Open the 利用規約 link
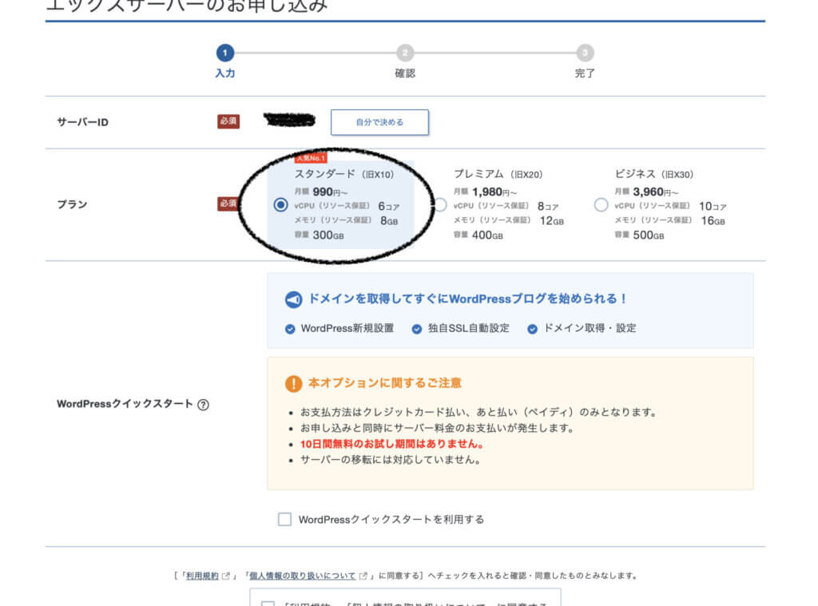 click(202, 576)
